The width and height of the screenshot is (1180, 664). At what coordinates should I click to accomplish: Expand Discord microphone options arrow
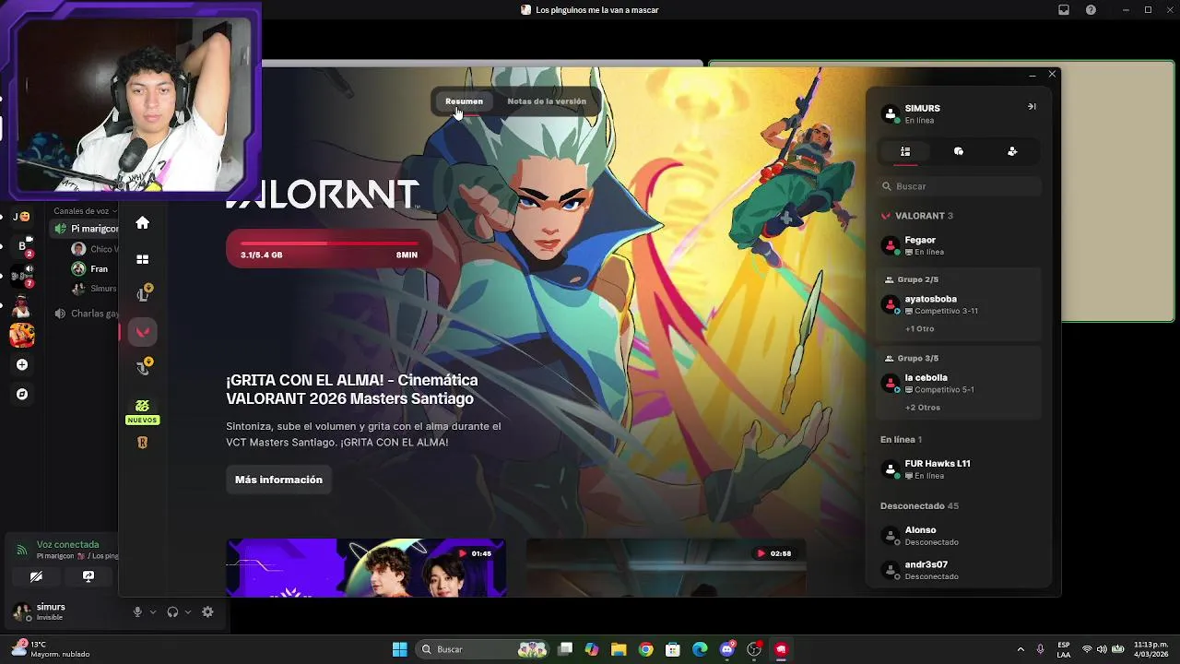[x=153, y=612]
